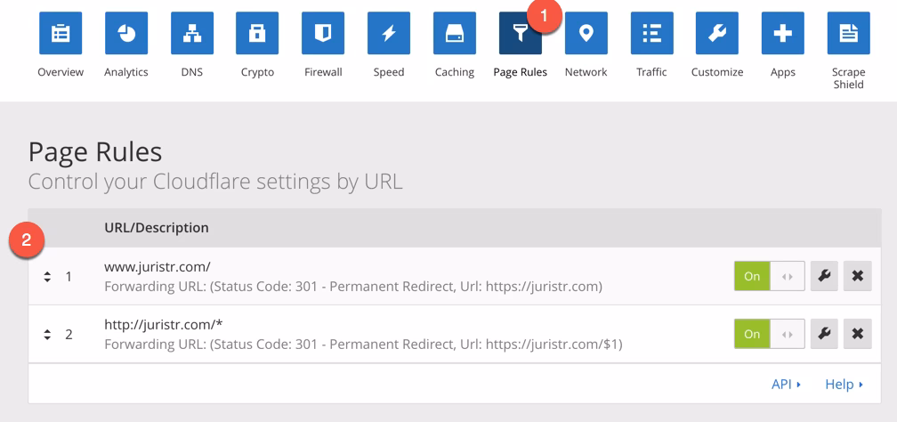The width and height of the screenshot is (897, 422).
Task: Select the Firewall shield icon
Action: pos(323,34)
